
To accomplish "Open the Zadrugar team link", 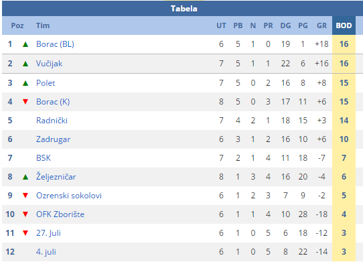I will pos(54,139).
